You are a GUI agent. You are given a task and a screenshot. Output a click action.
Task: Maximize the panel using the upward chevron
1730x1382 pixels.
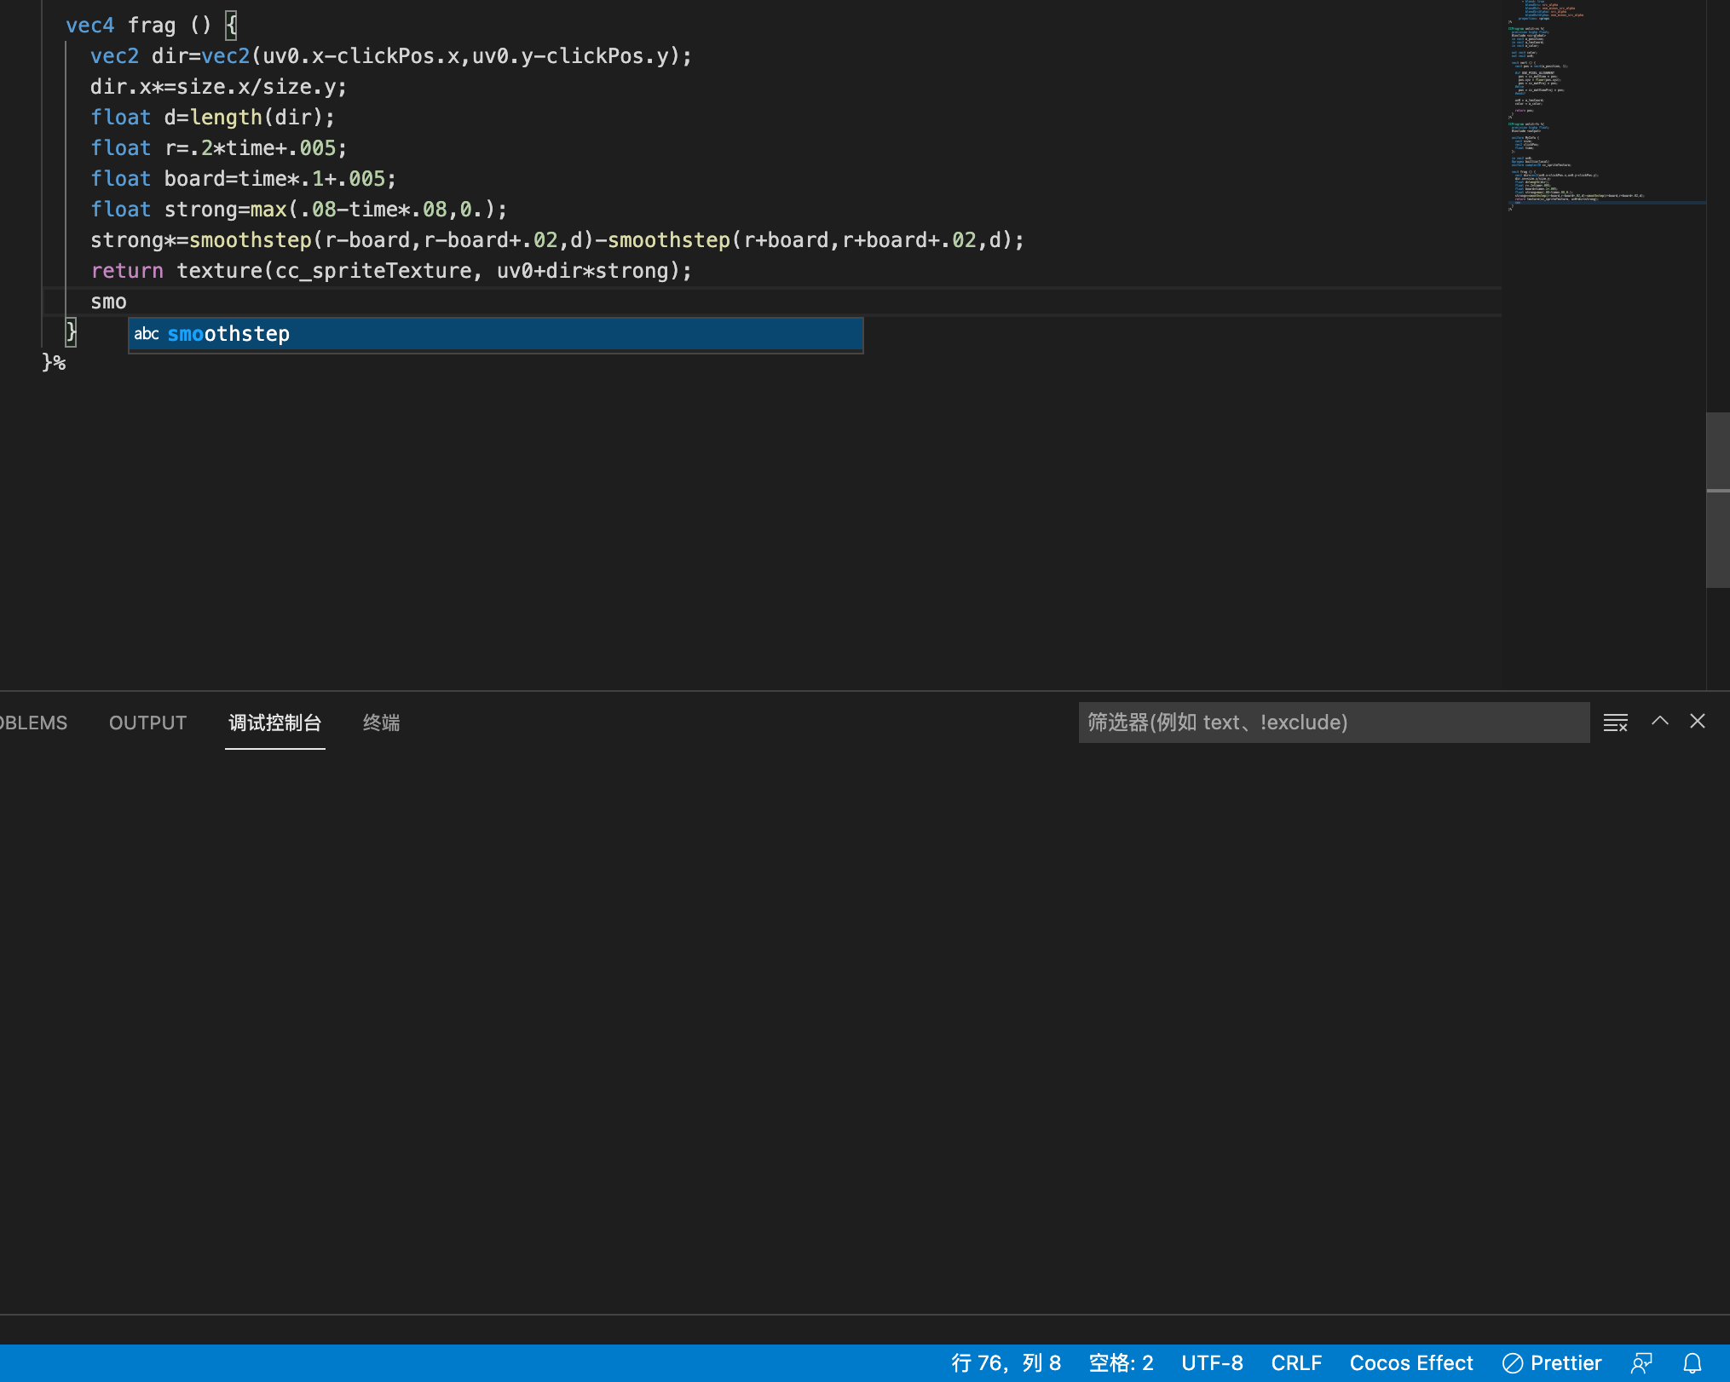click(1660, 722)
